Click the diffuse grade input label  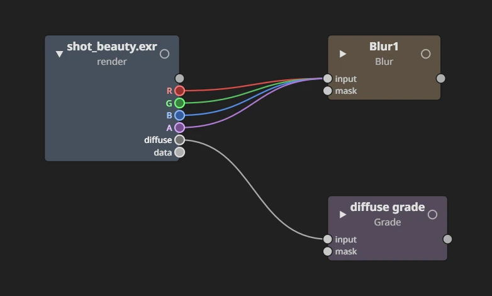click(x=346, y=239)
